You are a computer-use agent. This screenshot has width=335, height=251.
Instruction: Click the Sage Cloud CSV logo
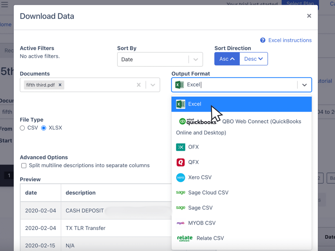tap(180, 193)
